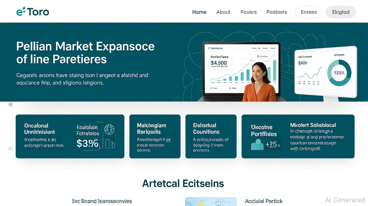This screenshot has width=368, height=206.
Task: Click the eToro logo
Action: pos(33,12)
